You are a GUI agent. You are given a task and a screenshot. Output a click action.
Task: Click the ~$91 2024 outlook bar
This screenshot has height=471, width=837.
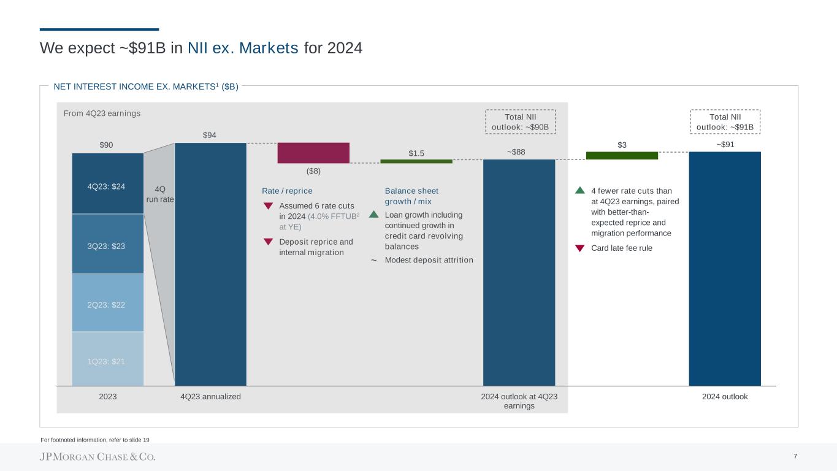(725, 269)
